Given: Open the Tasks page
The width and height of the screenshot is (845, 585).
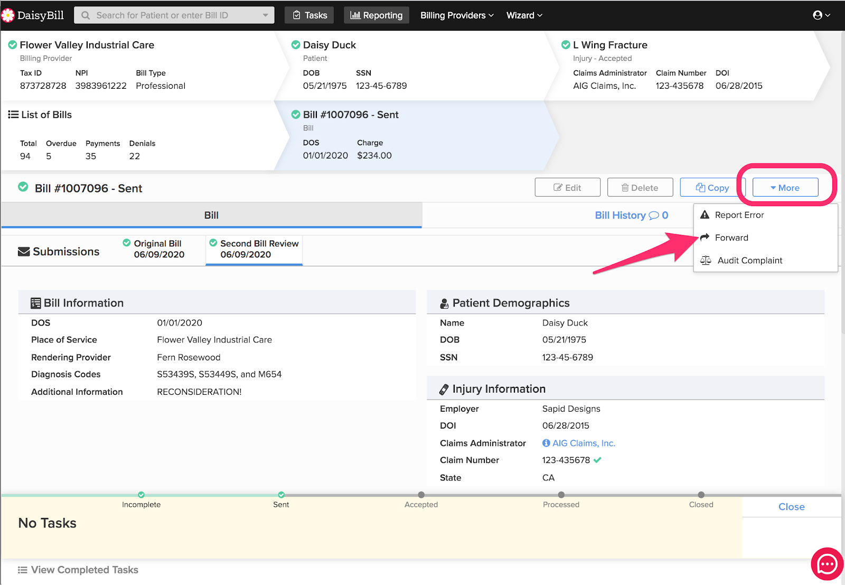Looking at the screenshot, I should point(310,15).
